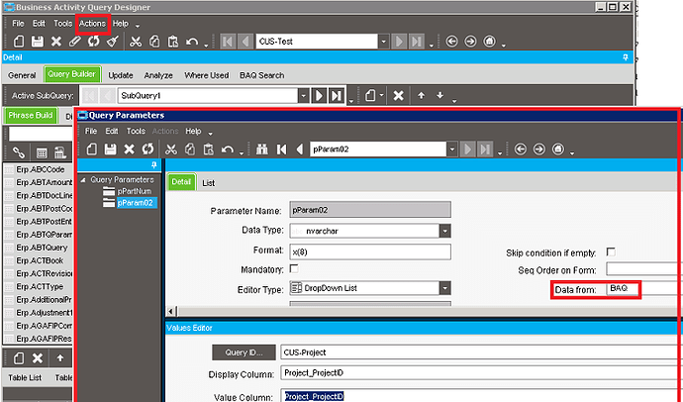Click Undo icon in Query Parameters toolbar
The height and width of the screenshot is (402, 683).
[227, 149]
